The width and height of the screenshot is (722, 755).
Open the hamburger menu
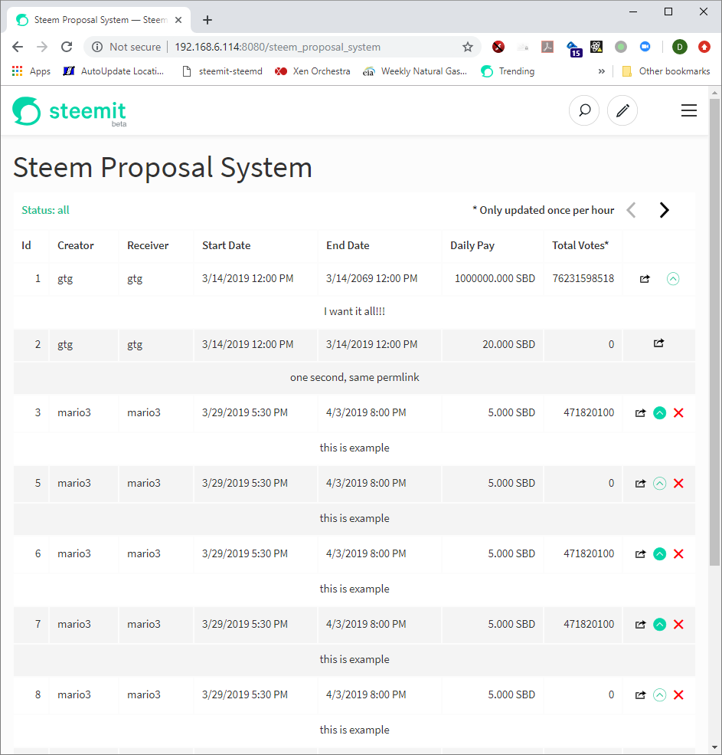[x=689, y=110]
